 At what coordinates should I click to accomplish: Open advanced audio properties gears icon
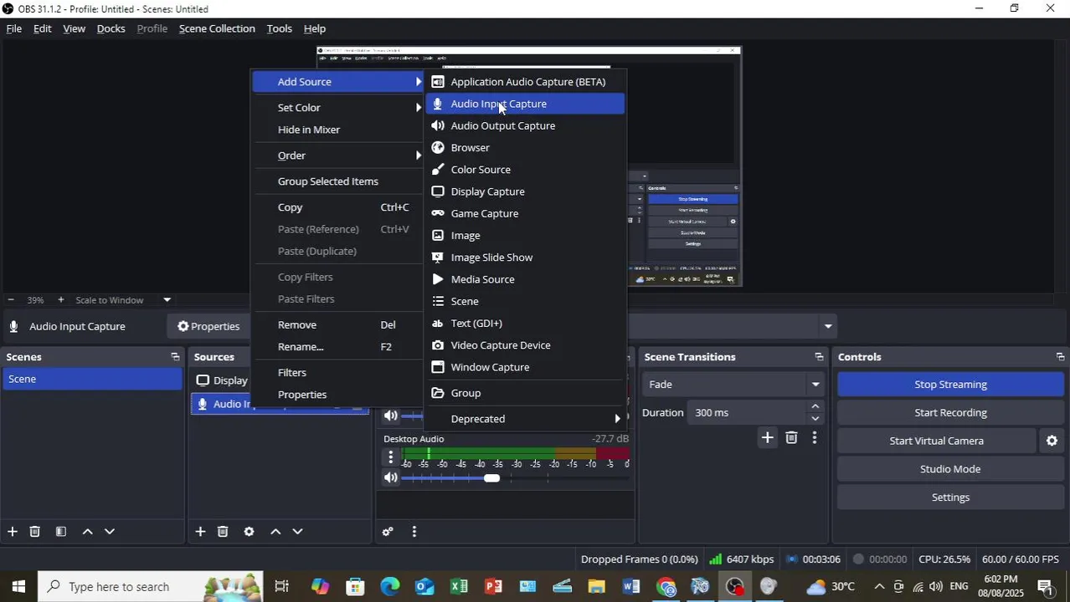click(x=388, y=532)
